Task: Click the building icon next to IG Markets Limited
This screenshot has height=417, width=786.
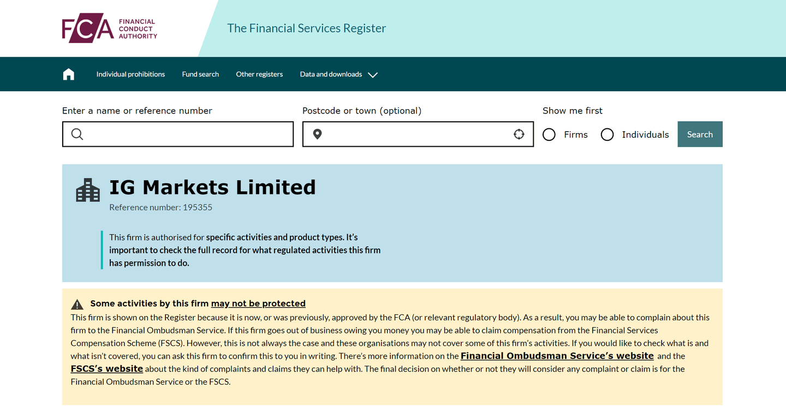Action: coord(87,190)
